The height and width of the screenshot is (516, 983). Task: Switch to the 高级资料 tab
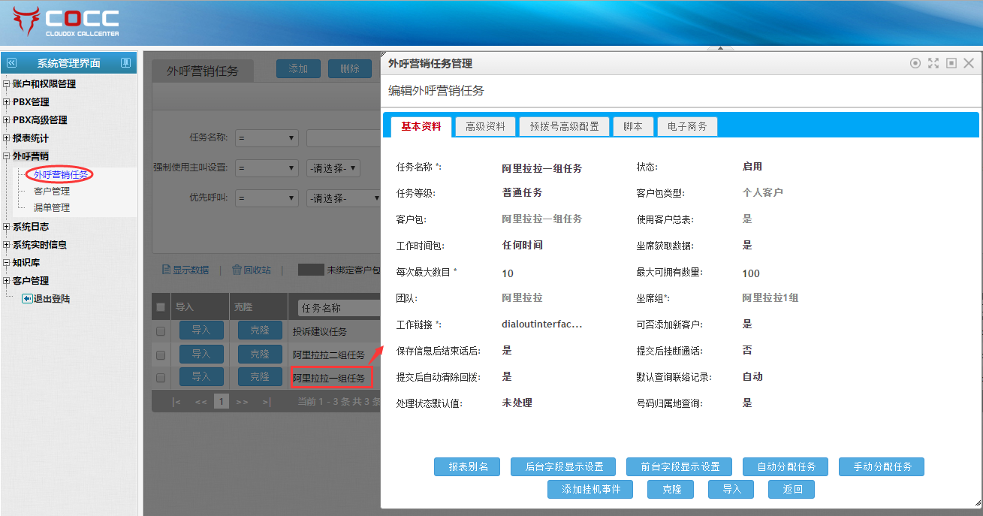coord(485,127)
